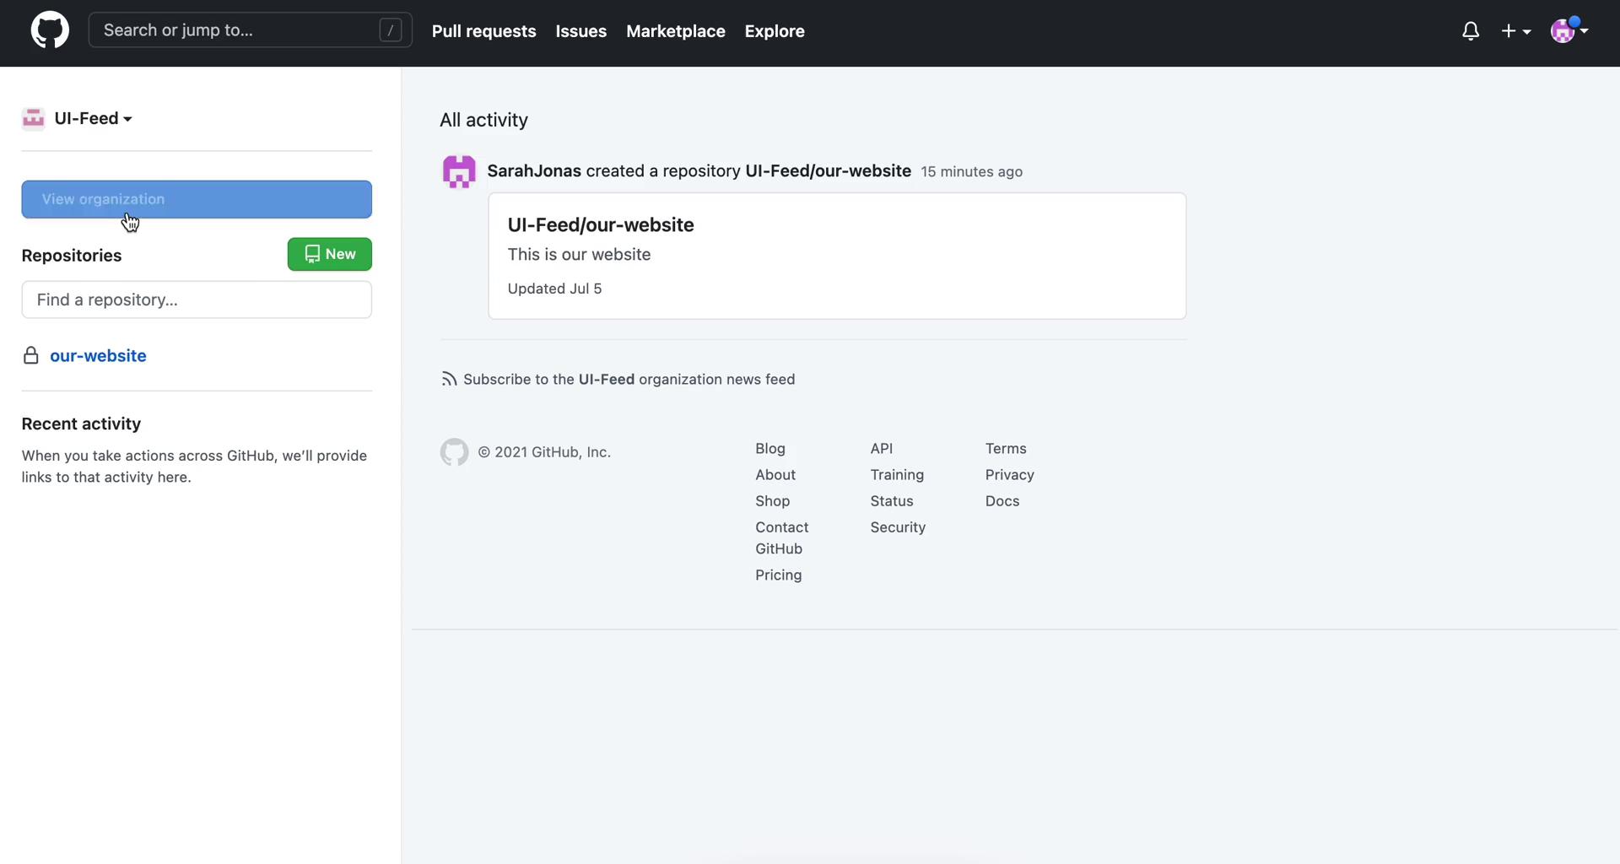
Task: Open SarahJonas profile link
Action: coord(534,171)
